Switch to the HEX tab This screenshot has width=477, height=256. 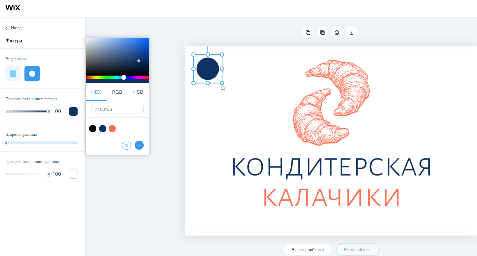pos(96,92)
